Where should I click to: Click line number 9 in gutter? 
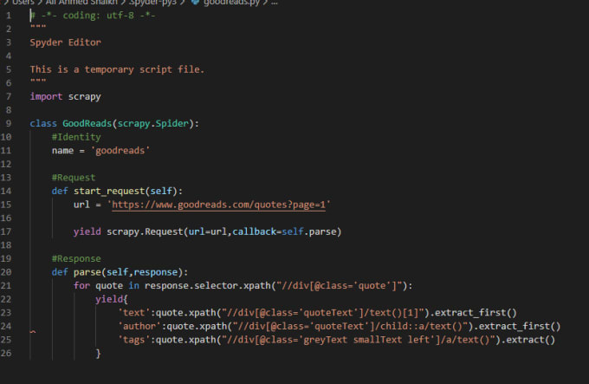pos(9,124)
